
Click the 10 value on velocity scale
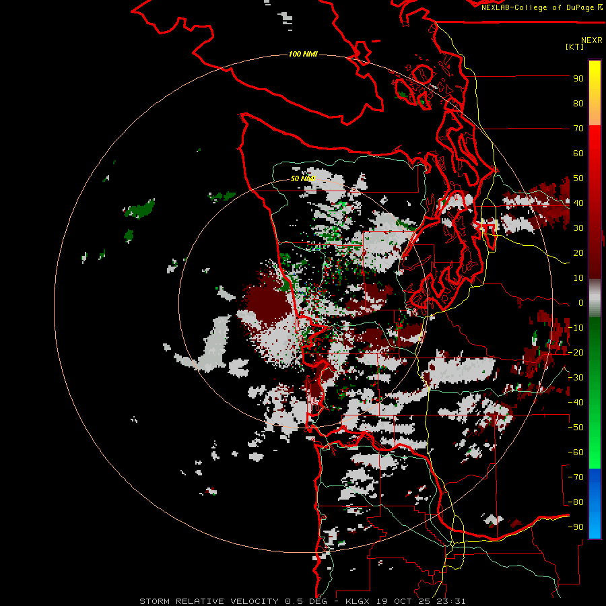click(x=578, y=278)
